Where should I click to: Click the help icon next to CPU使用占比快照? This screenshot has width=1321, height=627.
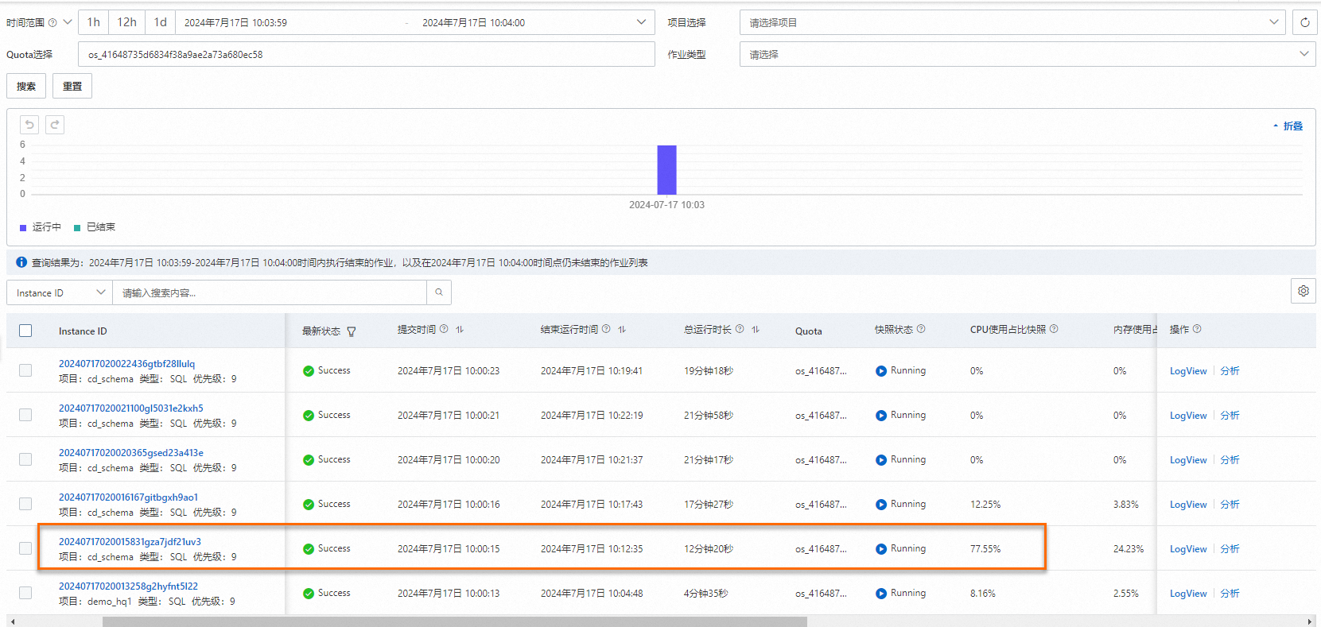(x=1054, y=329)
